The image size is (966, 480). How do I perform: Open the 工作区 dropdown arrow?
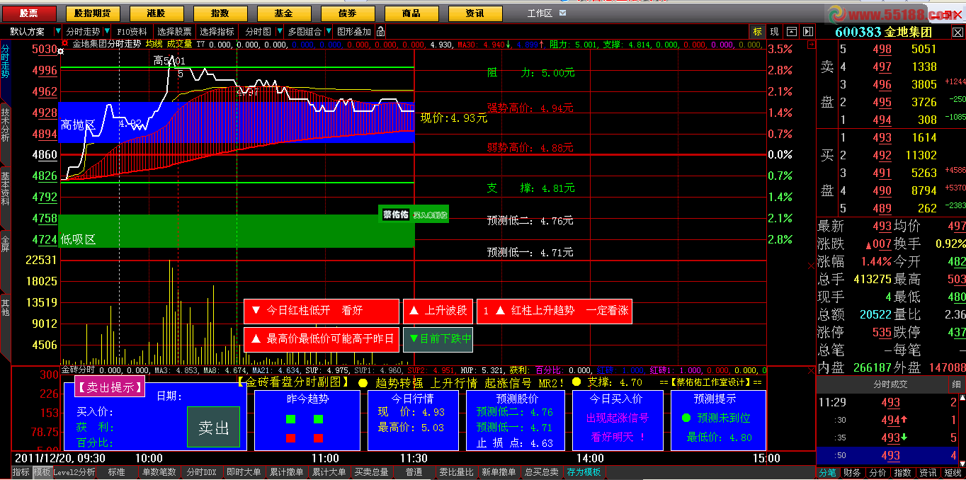(562, 13)
